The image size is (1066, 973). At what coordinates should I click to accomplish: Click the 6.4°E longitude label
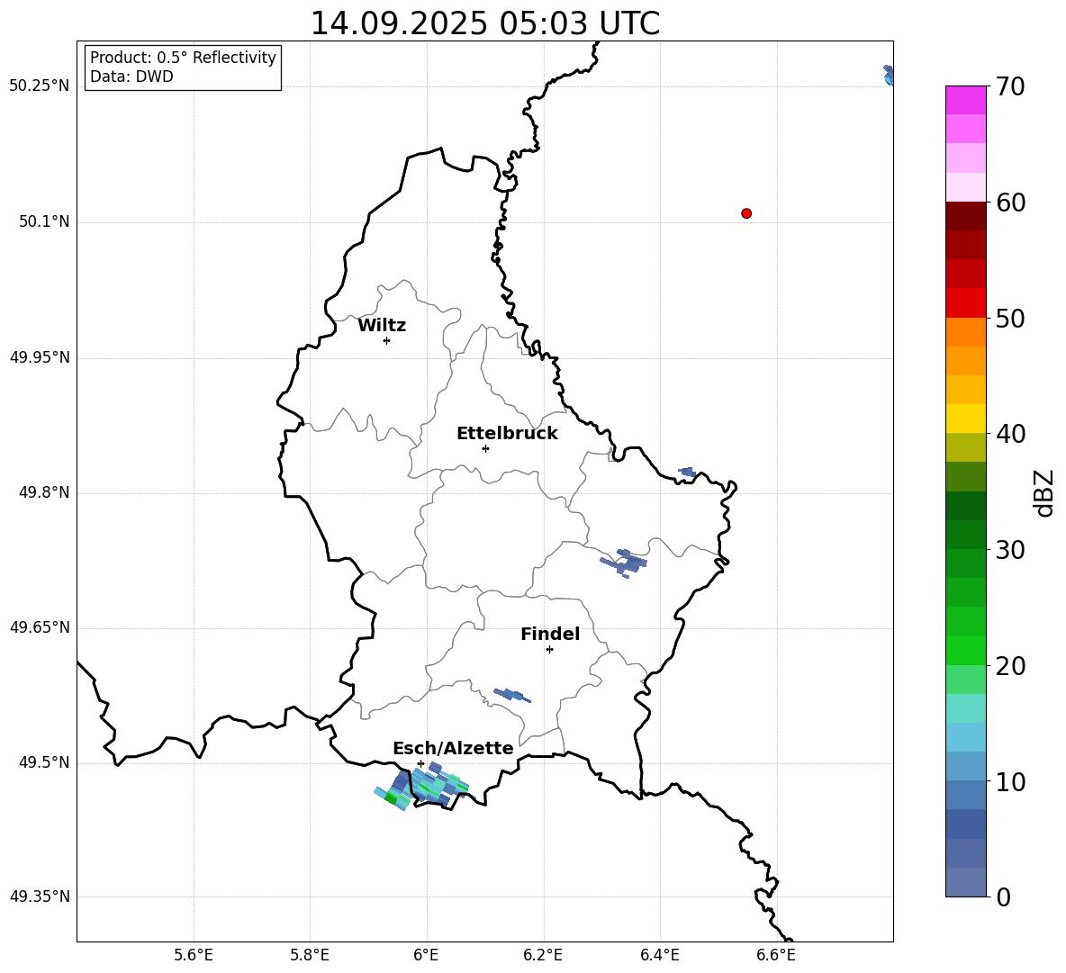(659, 955)
